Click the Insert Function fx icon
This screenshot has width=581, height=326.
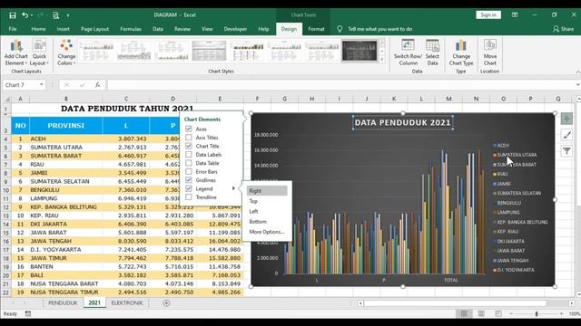[97, 85]
